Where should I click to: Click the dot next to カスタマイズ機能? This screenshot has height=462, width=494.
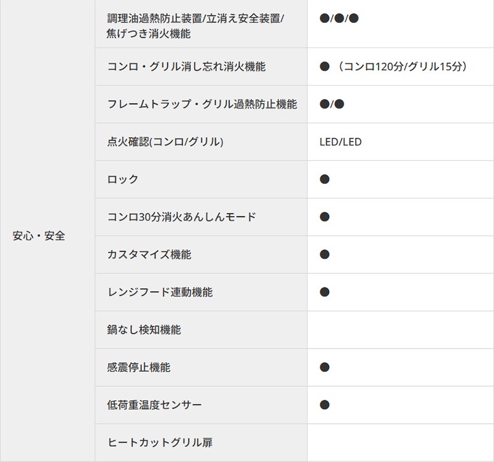click(x=325, y=255)
